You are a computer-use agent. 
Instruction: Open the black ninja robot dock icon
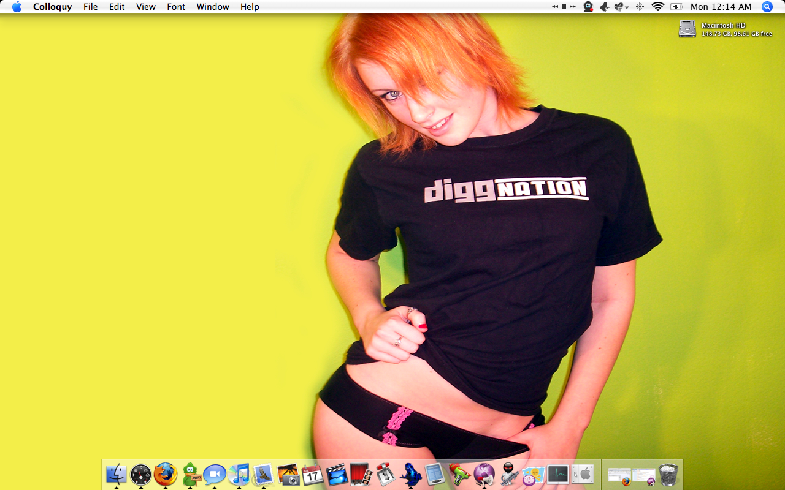pos(509,475)
